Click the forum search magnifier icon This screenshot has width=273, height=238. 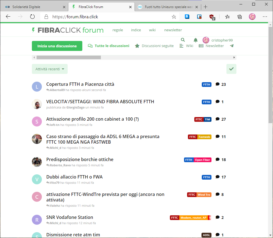pos(183,40)
